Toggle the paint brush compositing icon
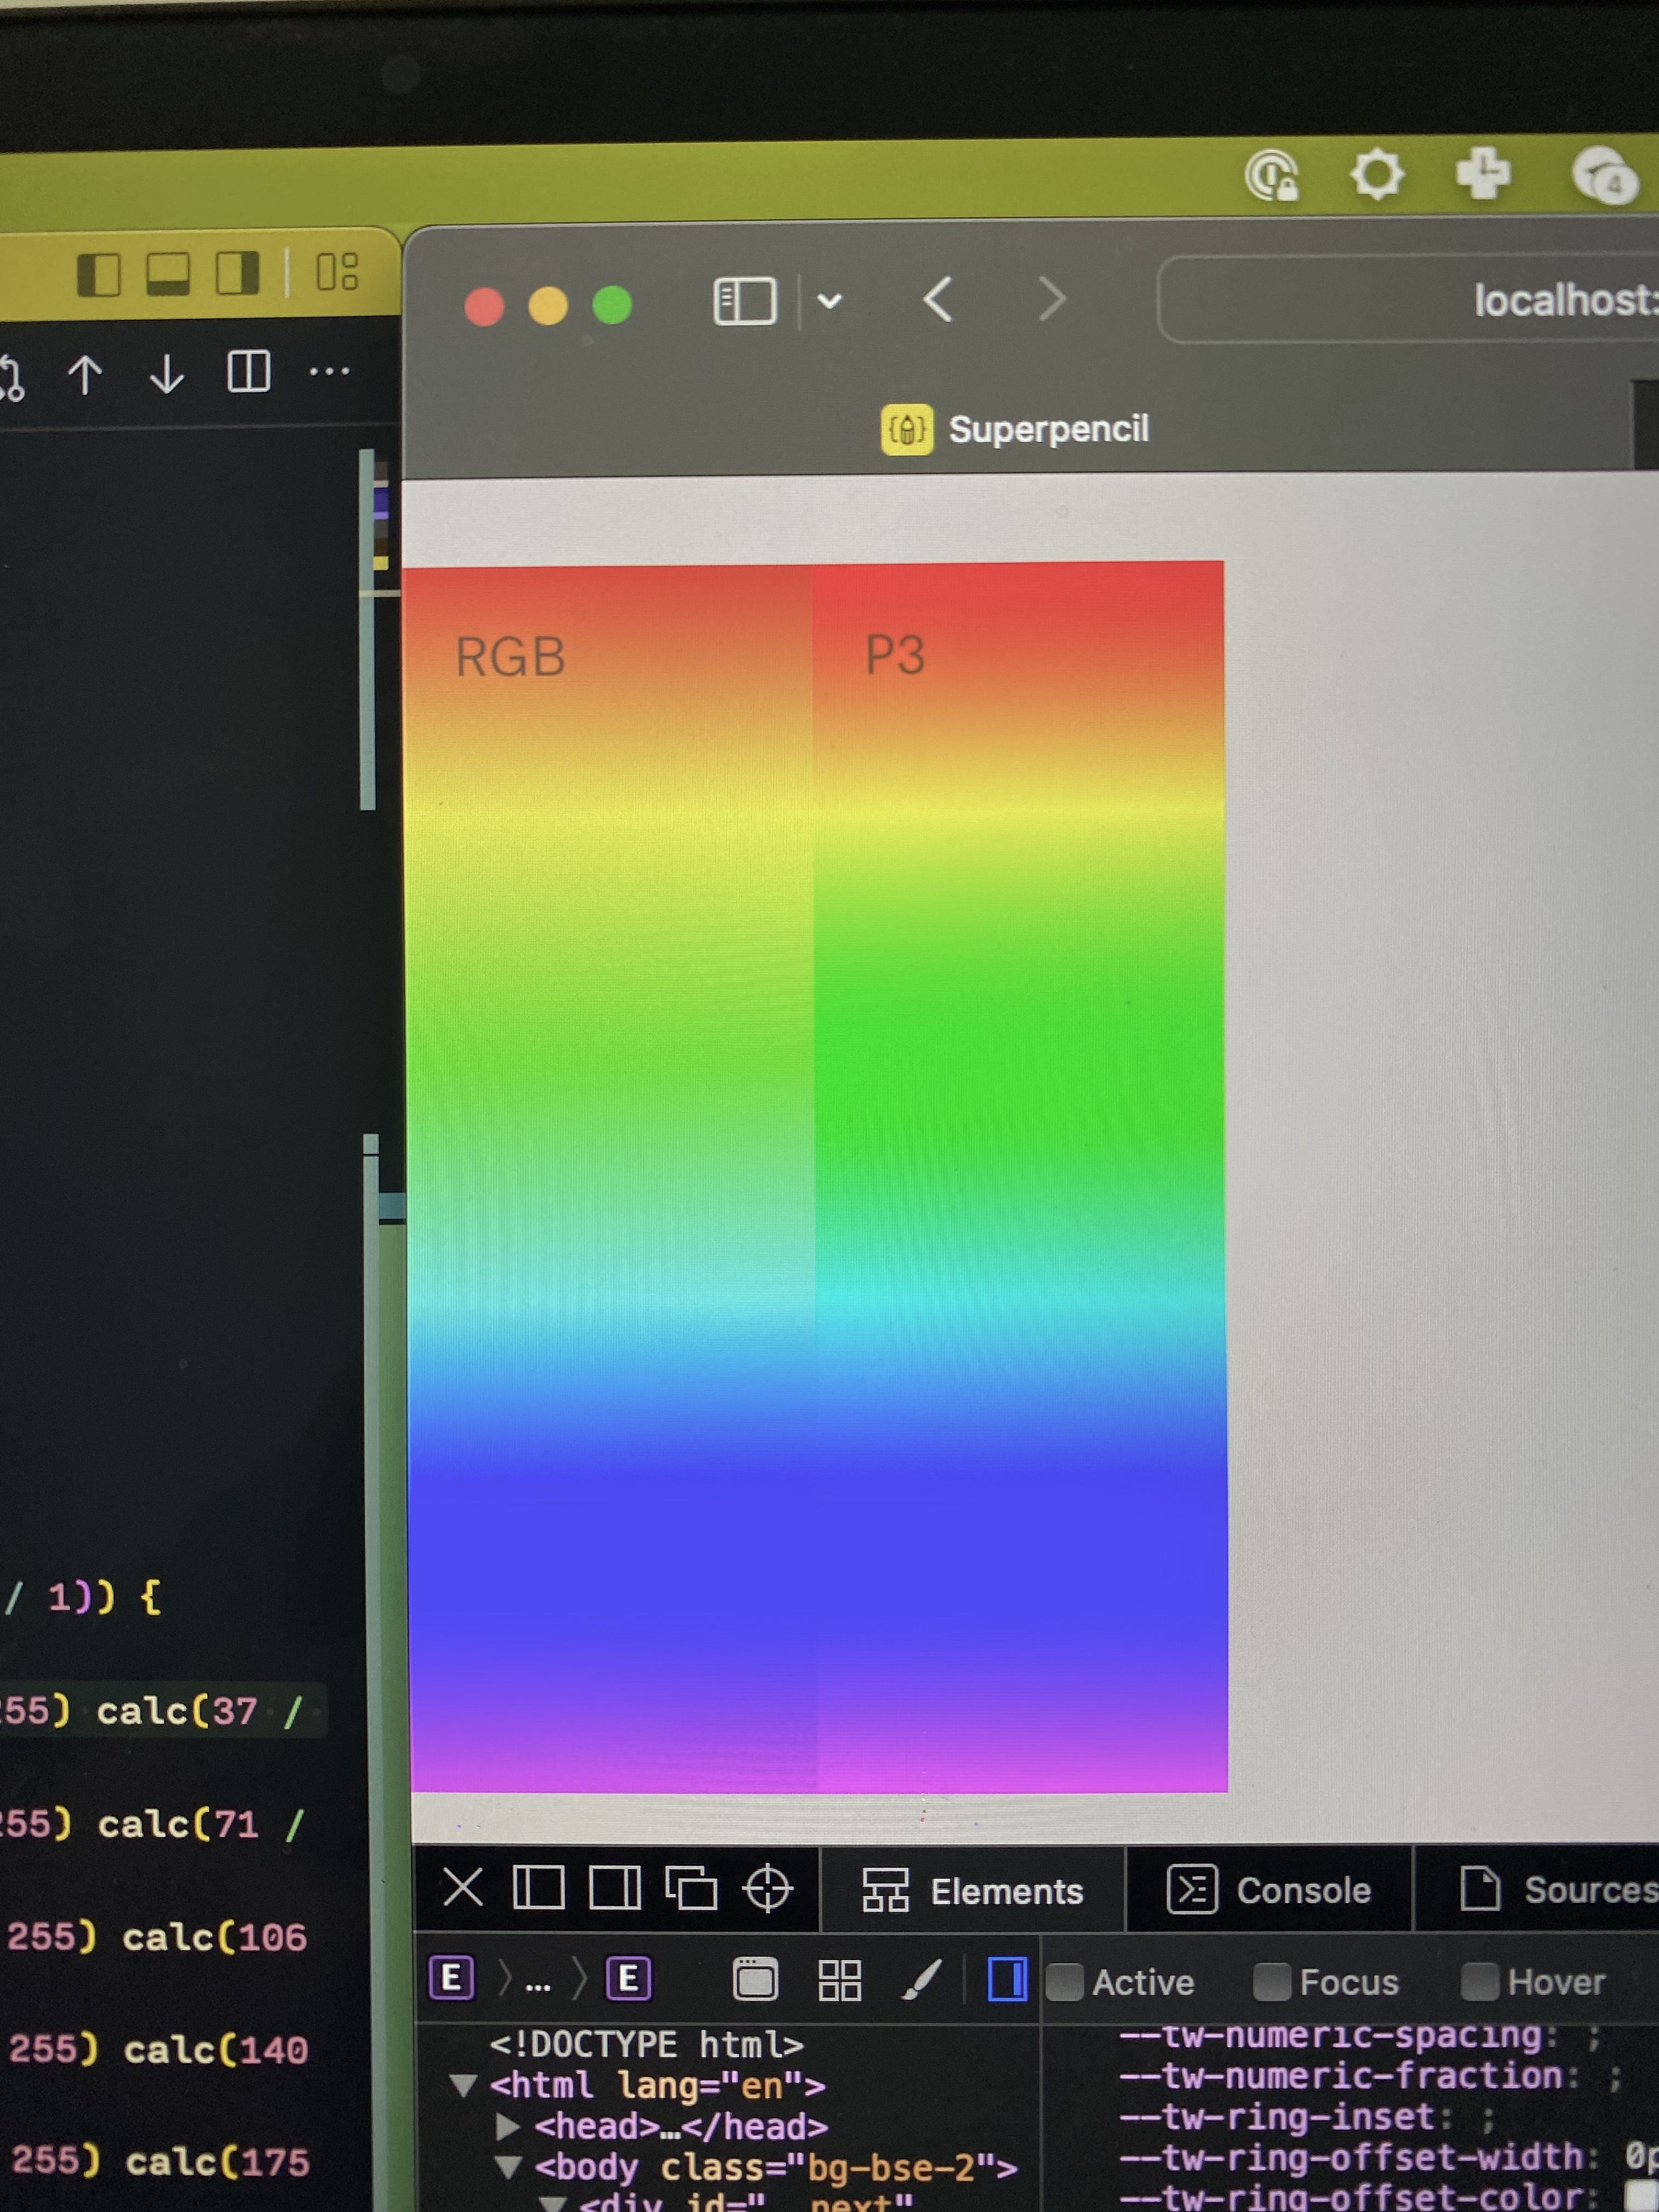Viewport: 1659px width, 2212px height. [x=921, y=1979]
